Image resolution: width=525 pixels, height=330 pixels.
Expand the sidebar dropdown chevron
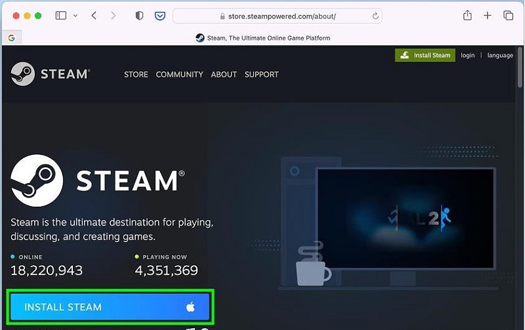[x=75, y=16]
